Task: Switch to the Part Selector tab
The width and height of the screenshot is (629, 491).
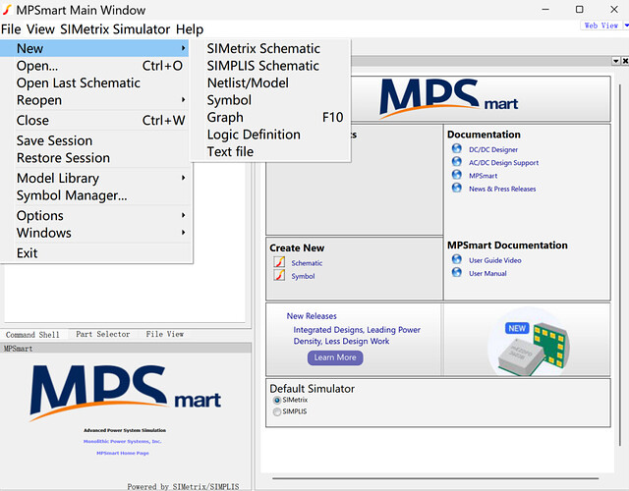Action: tap(102, 334)
